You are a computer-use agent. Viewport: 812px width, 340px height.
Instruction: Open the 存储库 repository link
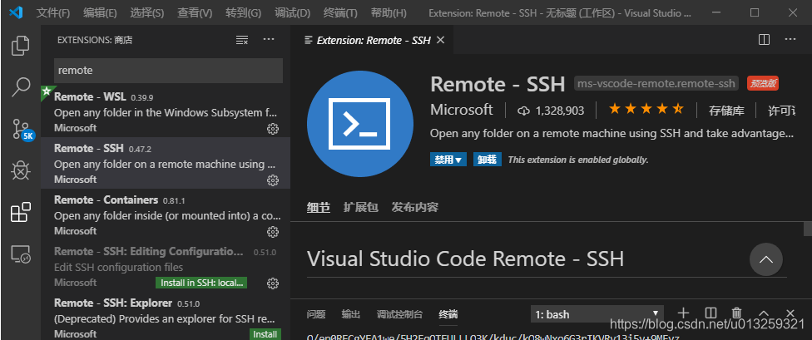(726, 111)
